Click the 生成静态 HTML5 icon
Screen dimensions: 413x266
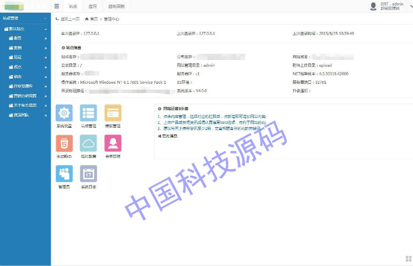pos(64,143)
